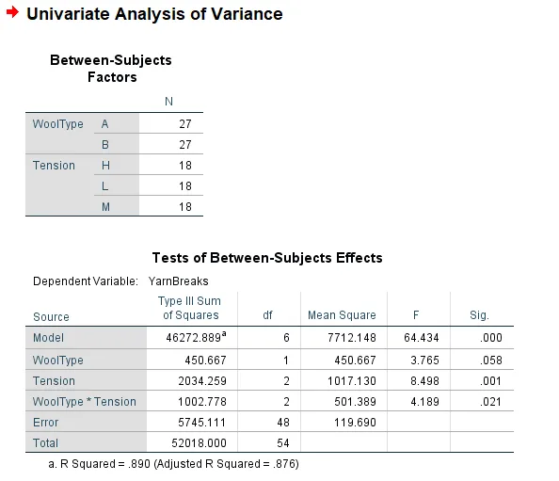Click the WoolType F value 3.765
Image resolution: width=559 pixels, height=481 pixels.
point(424,361)
